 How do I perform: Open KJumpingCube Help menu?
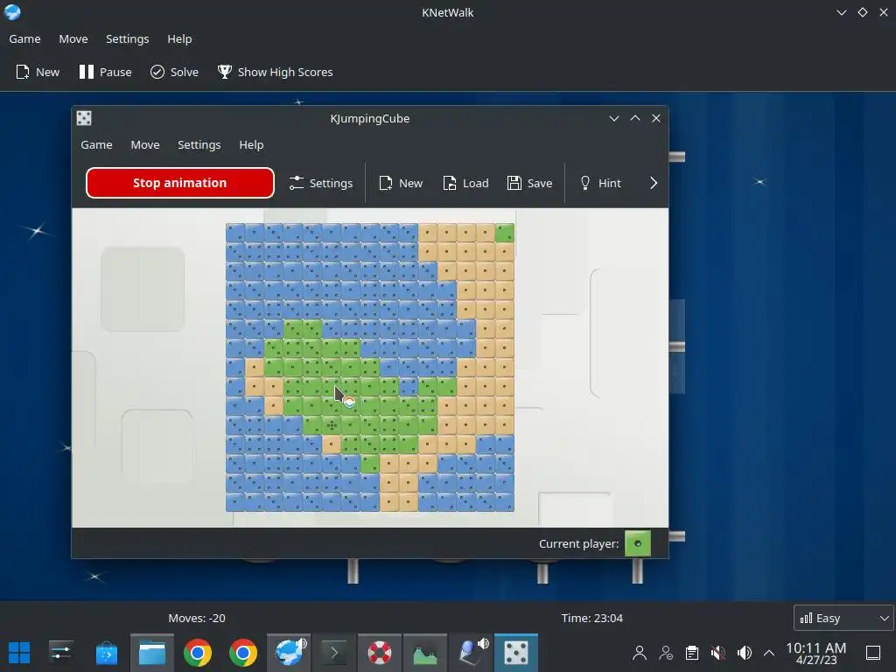tap(251, 144)
